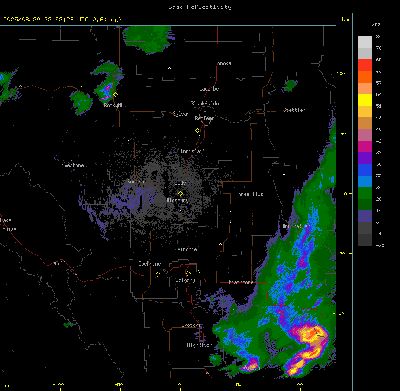Screen dimensions: 400x391
Task: Click the Okotoks label
Action: coord(191,325)
